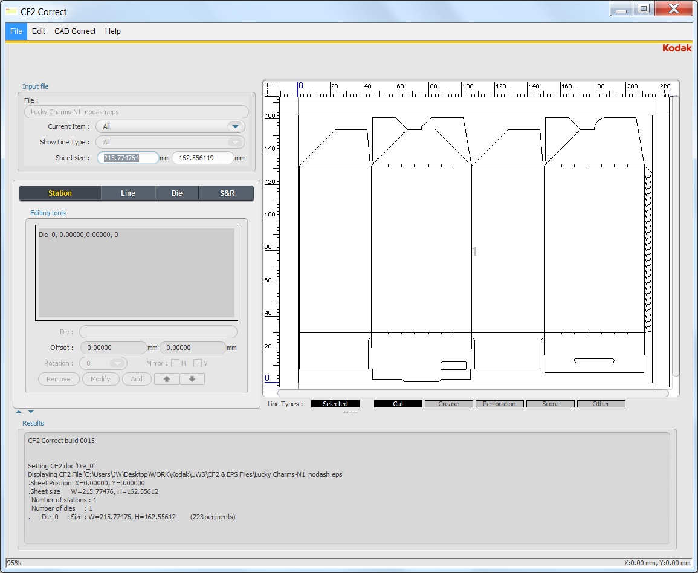Viewport: 698px width, 573px height.
Task: Click the Remove button
Action: point(59,379)
